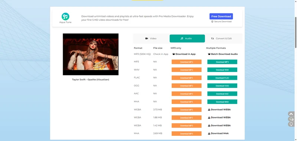Click the Taylor Swift video thumbnail
This screenshot has height=141, width=297.
point(91,54)
